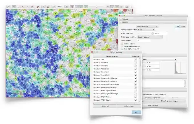Adjust the Training set split slider
Image resolution: width=194 pixels, height=124 pixels.
tap(152, 33)
